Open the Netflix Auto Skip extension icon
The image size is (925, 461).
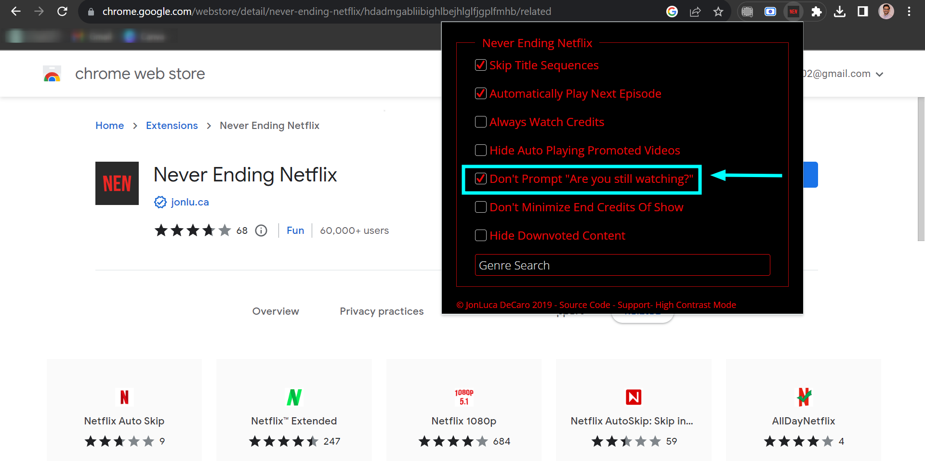[124, 397]
